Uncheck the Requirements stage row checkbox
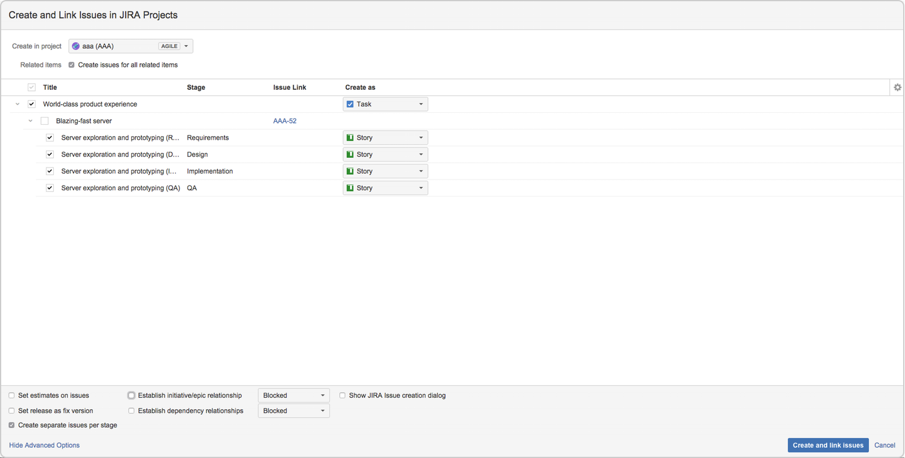Viewport: 905px width, 458px height. (x=50, y=138)
